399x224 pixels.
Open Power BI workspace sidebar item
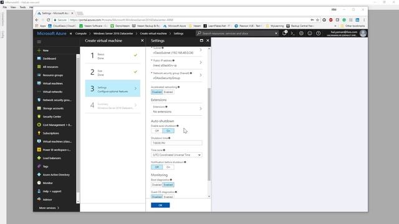[57, 150]
